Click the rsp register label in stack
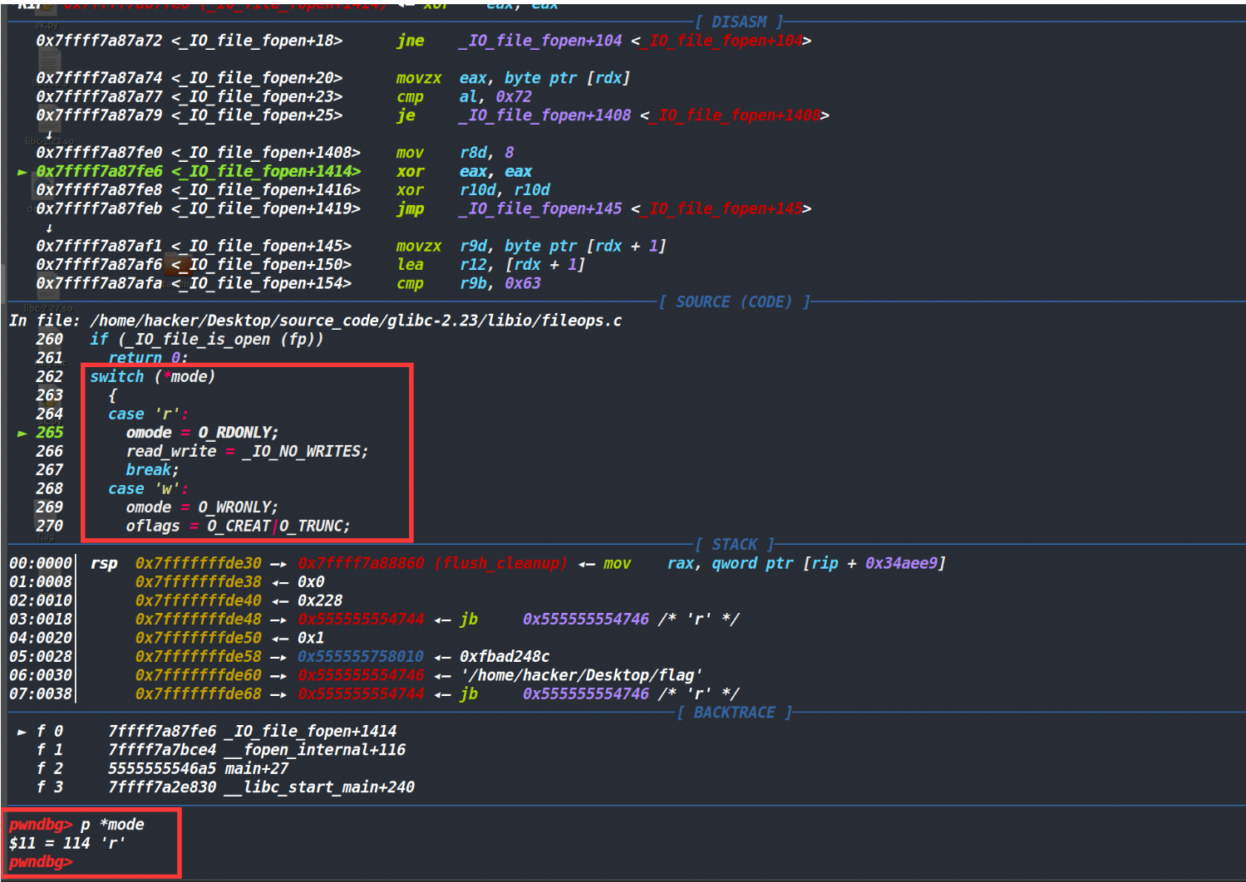This screenshot has width=1246, height=882. tap(103, 564)
